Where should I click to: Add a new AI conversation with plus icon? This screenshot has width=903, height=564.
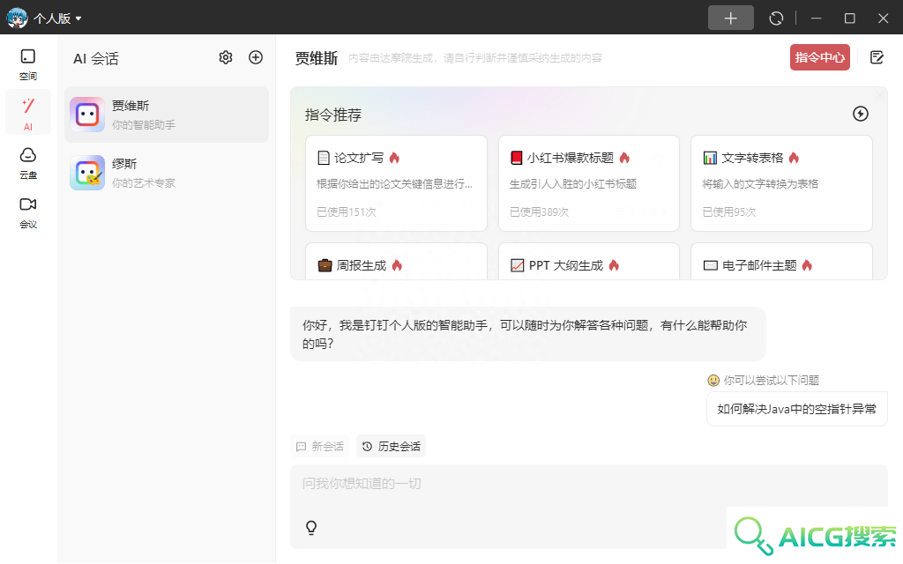pyautogui.click(x=256, y=57)
